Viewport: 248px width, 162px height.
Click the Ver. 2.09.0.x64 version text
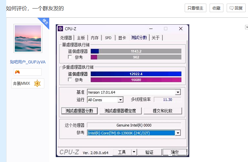click(95, 153)
